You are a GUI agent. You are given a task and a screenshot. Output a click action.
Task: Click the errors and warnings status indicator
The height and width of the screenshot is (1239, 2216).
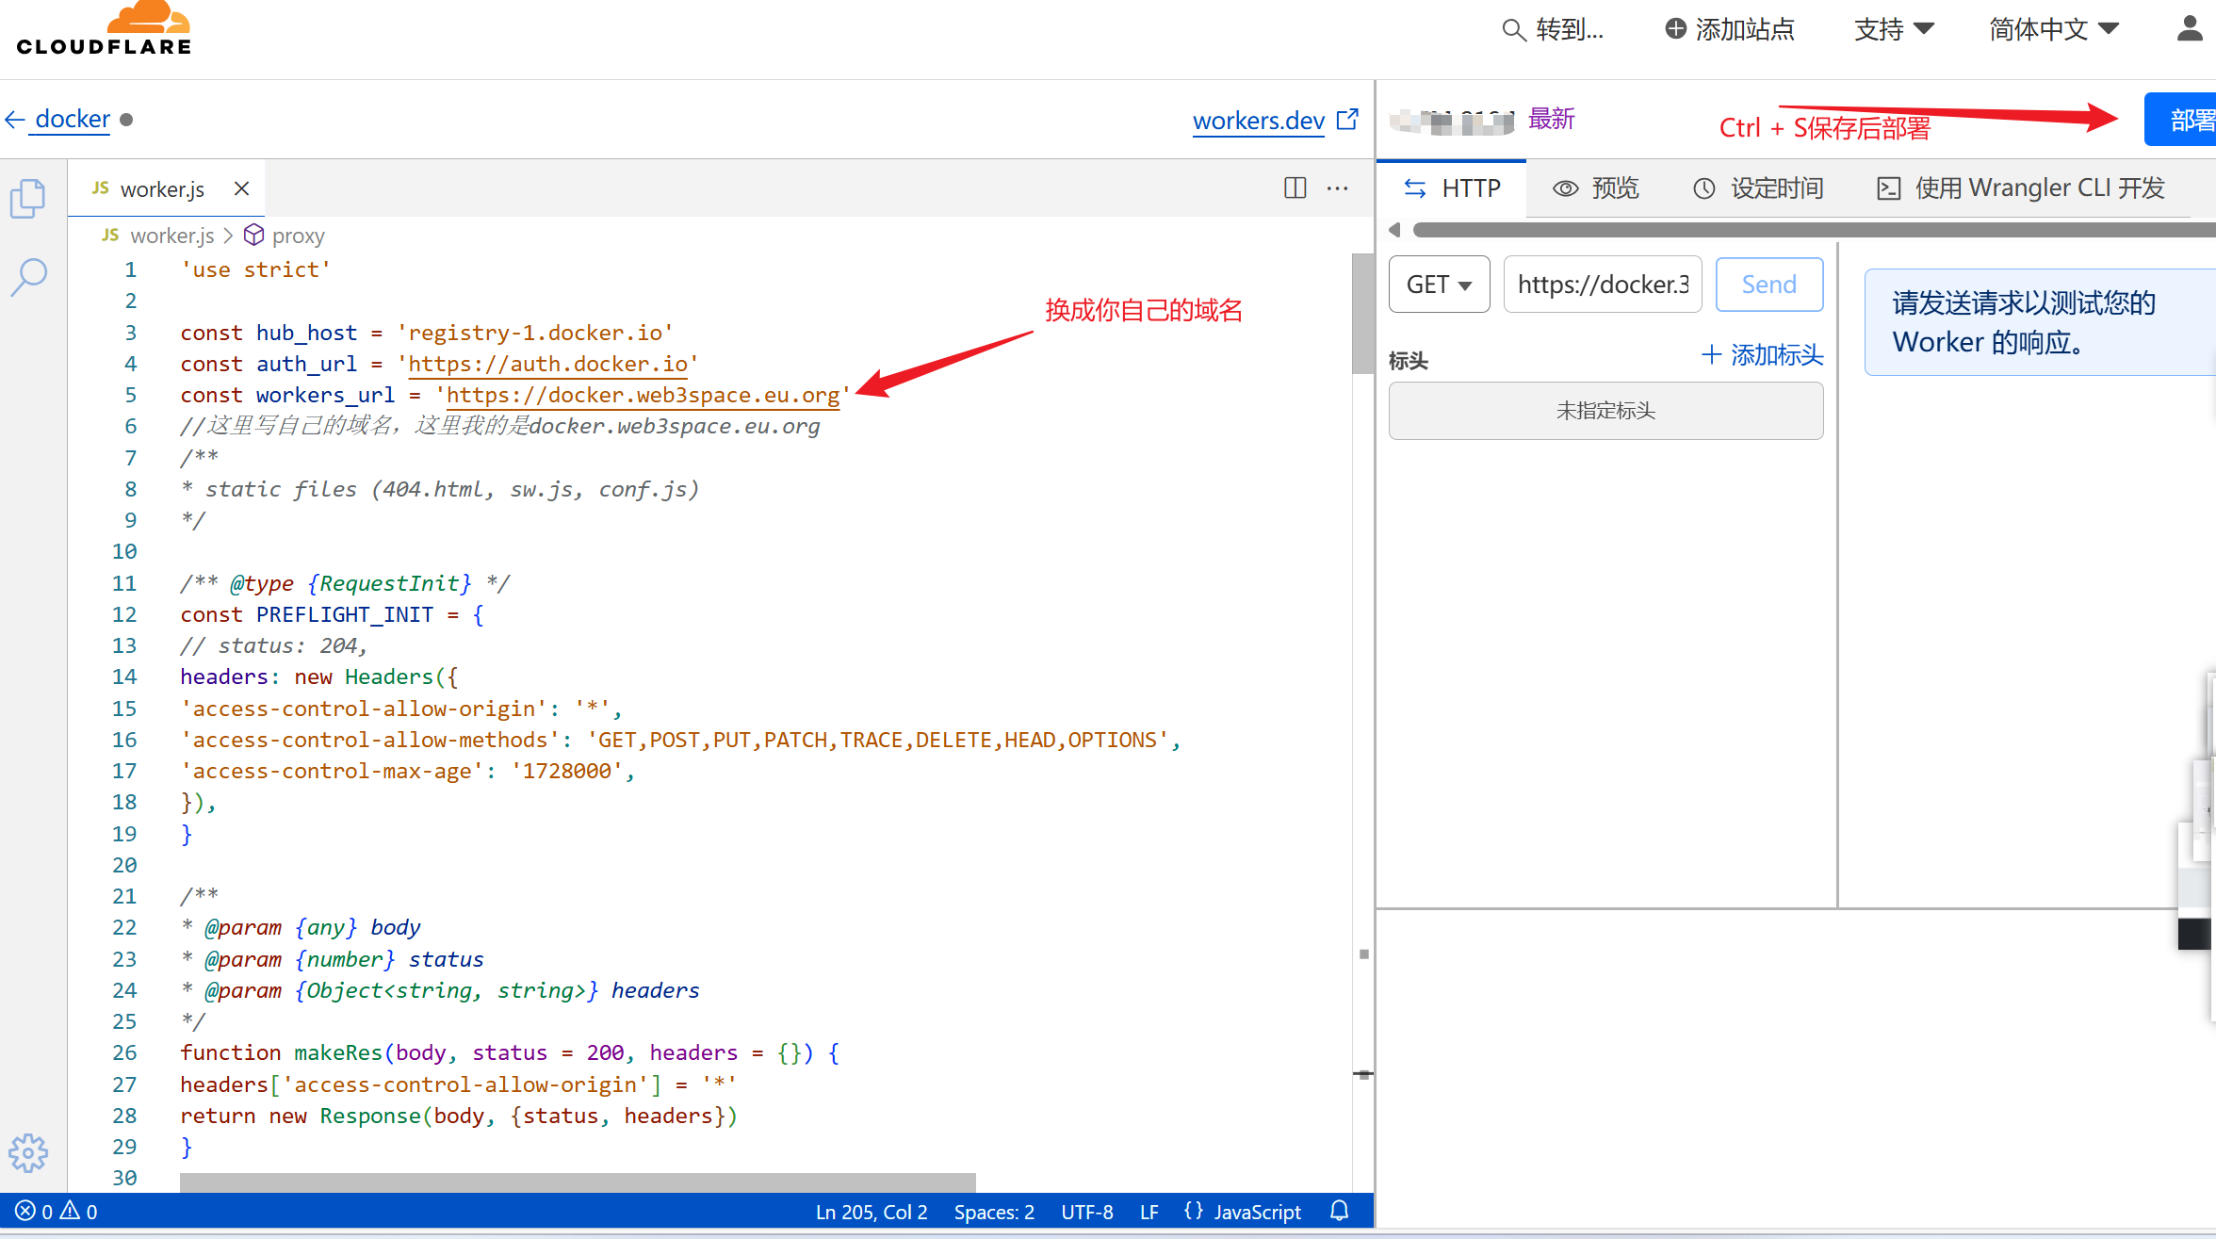(x=57, y=1212)
